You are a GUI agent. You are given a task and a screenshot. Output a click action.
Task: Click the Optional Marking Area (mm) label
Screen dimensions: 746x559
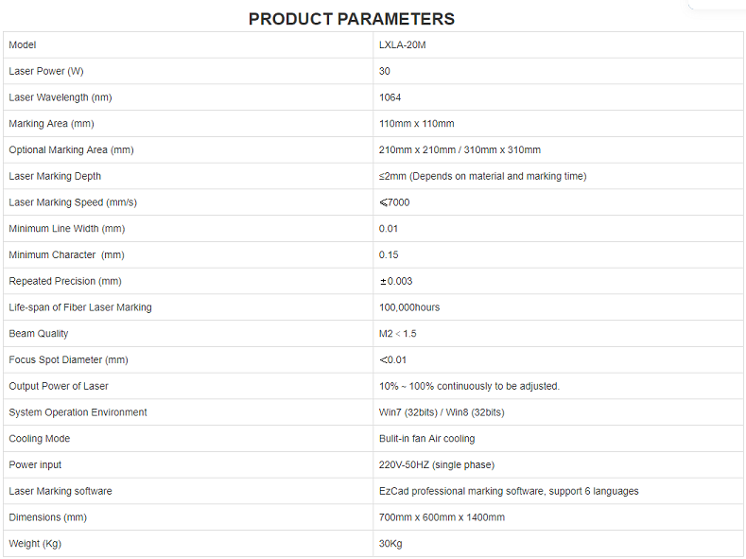71,150
